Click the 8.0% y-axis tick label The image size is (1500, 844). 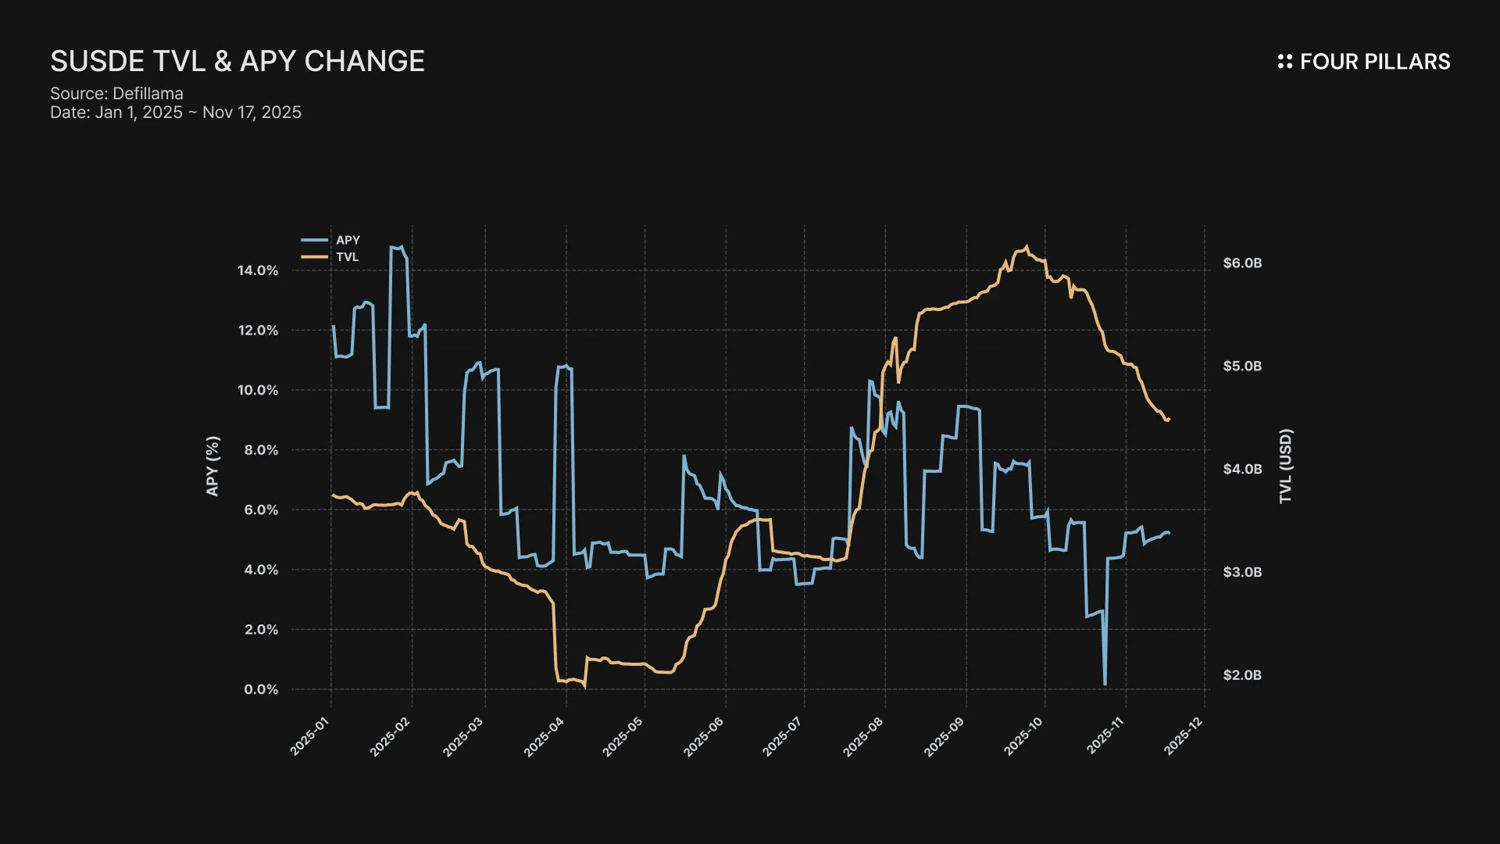click(x=261, y=450)
